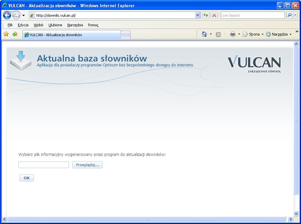301x224 pixels.
Task: Click into the Live Search box
Action: (253, 15)
